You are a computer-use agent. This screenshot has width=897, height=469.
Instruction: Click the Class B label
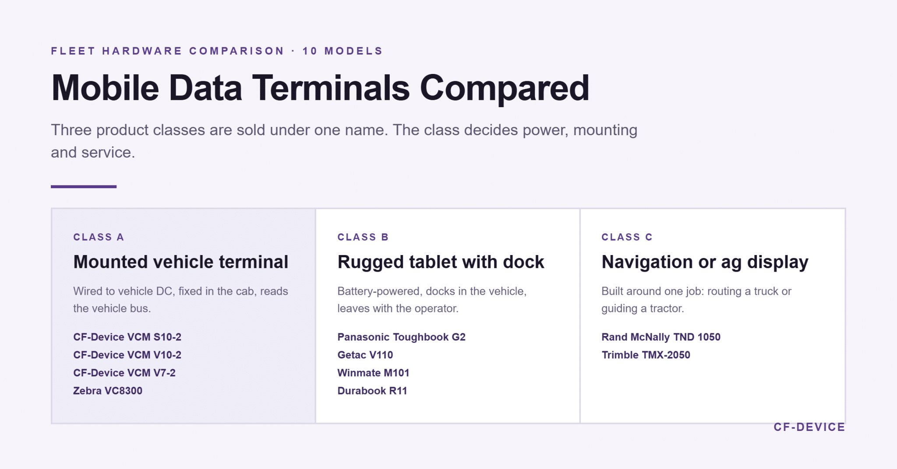point(363,237)
